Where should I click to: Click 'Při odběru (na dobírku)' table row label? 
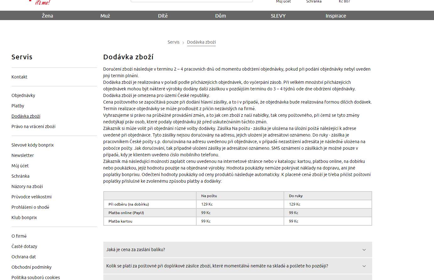tap(129, 204)
